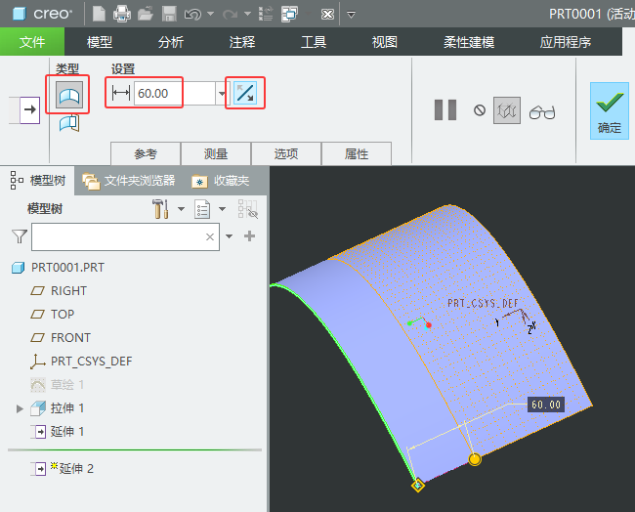Click the plus add filter icon

pyautogui.click(x=249, y=235)
